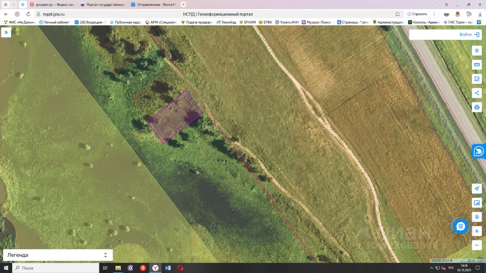Open Microsoft Word from taskbar

click(x=168, y=268)
